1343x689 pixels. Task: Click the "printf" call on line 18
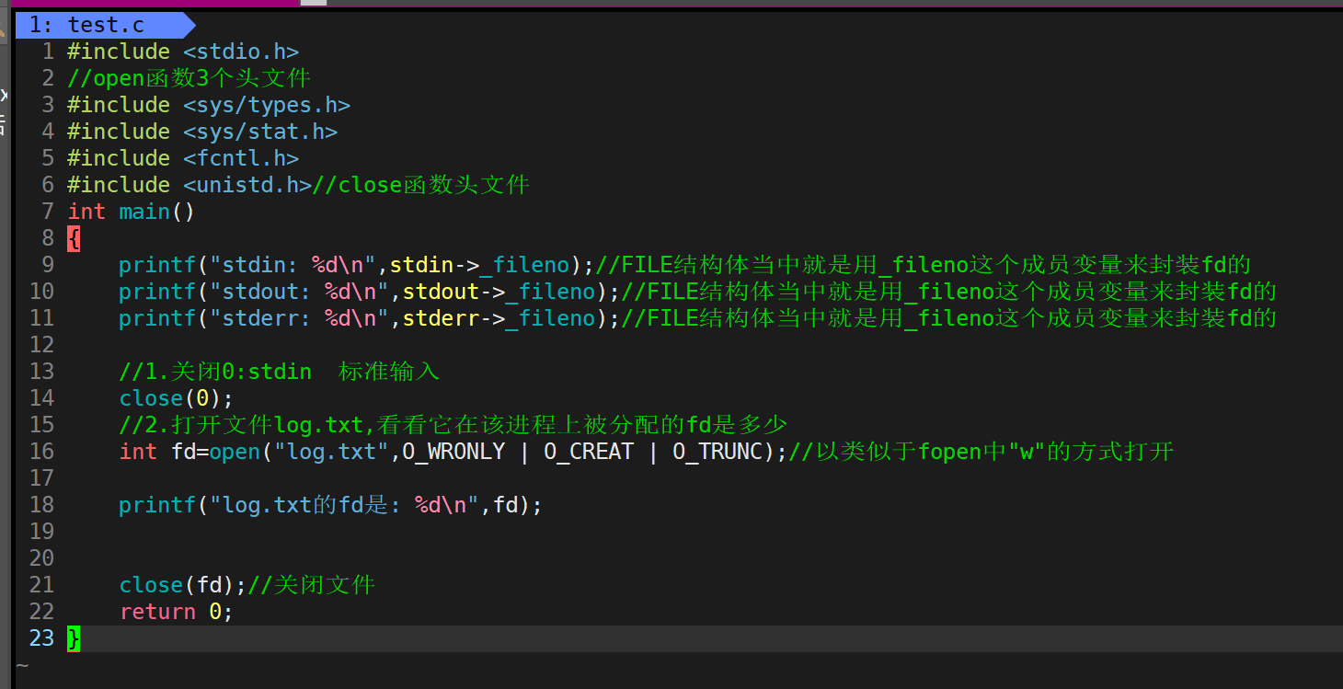coord(157,505)
